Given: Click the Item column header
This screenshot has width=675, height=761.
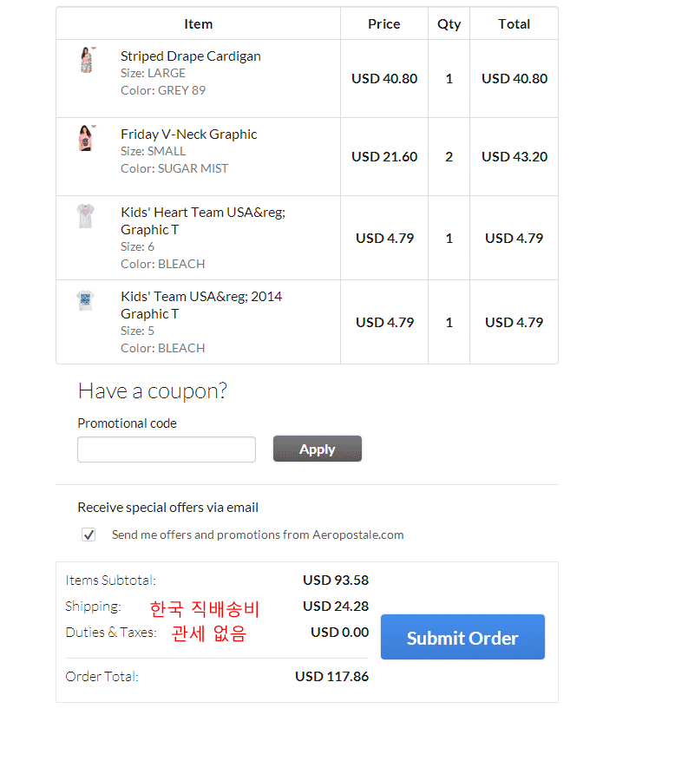Looking at the screenshot, I should pos(199,24).
